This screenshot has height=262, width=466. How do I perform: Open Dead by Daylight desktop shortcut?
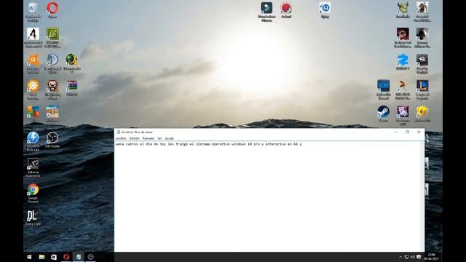(422, 63)
